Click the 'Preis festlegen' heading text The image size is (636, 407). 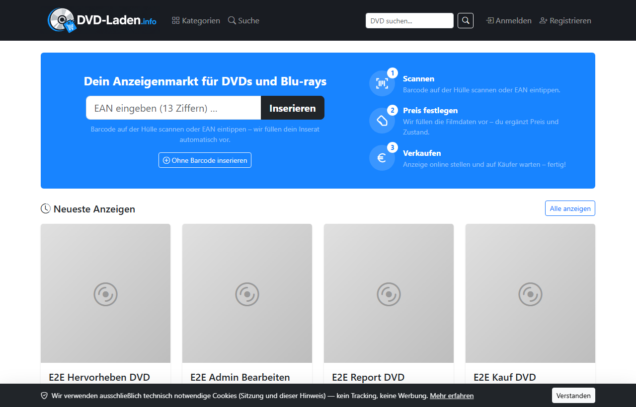430,110
